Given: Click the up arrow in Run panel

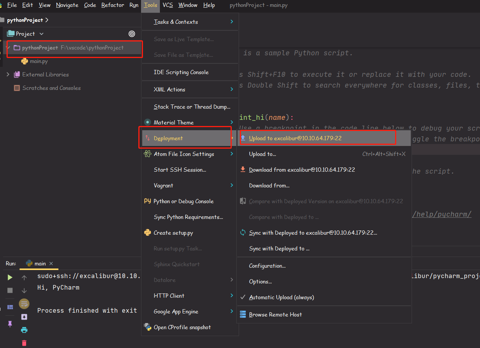Looking at the screenshot, I should (24, 278).
